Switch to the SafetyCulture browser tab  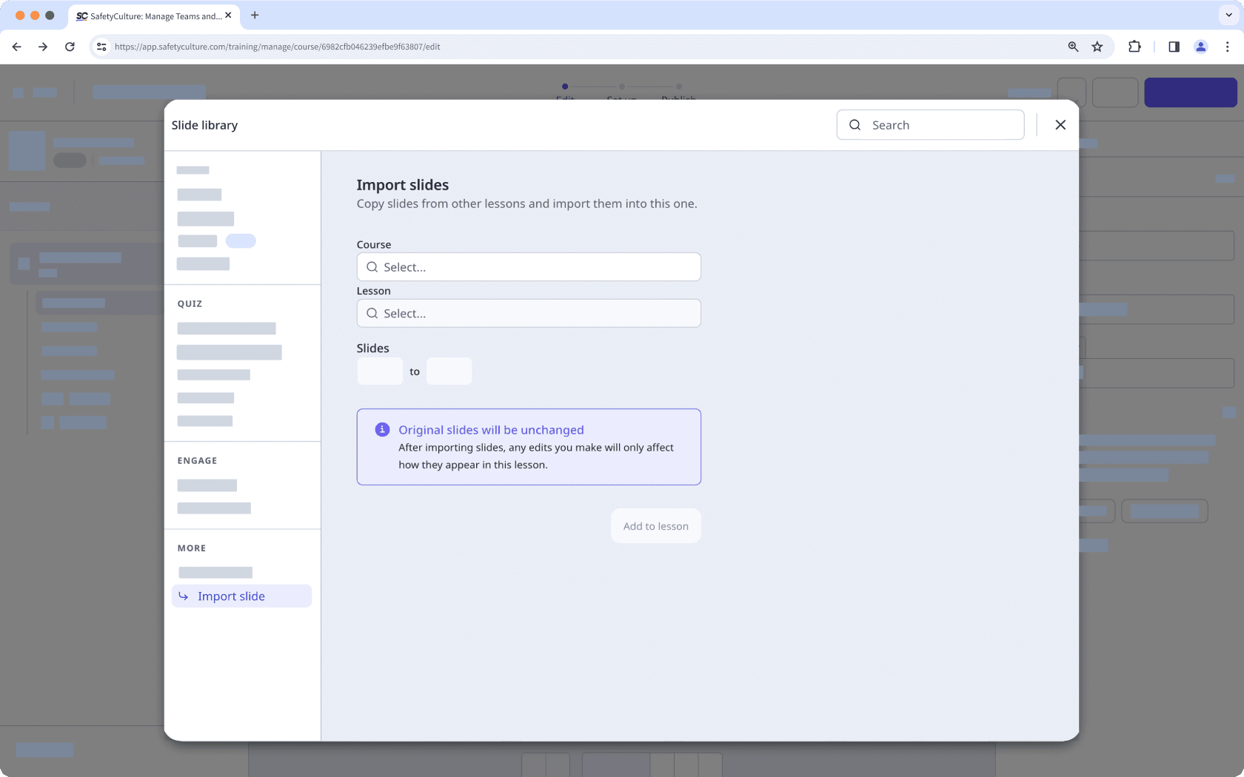point(152,16)
